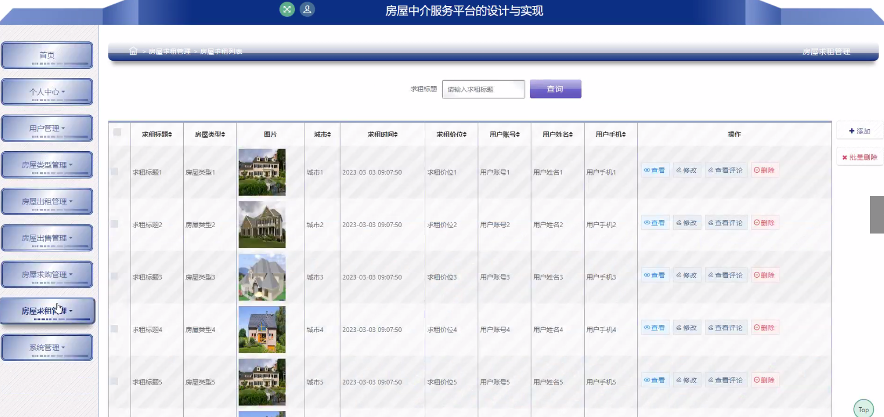Check the checkbox for row 求租标题5

pos(114,381)
